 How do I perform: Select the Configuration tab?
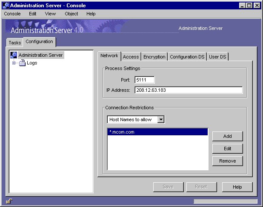40,42
